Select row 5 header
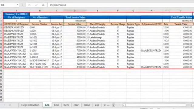This screenshot has width=194, height=109. click(x=1, y=28)
